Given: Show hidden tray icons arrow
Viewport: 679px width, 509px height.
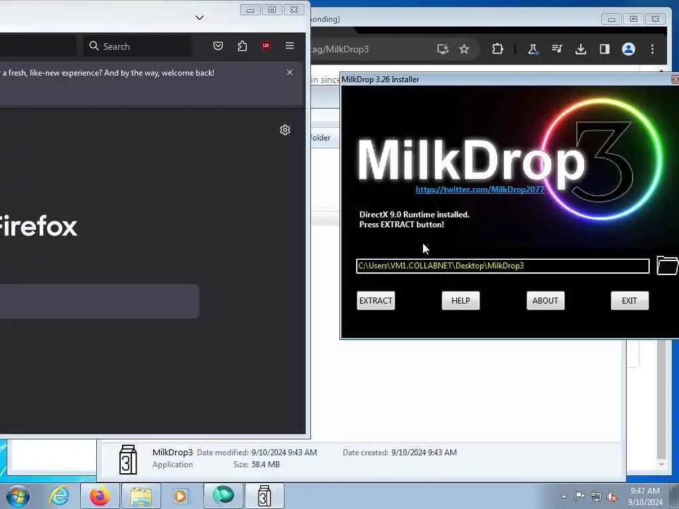Looking at the screenshot, I should [564, 496].
